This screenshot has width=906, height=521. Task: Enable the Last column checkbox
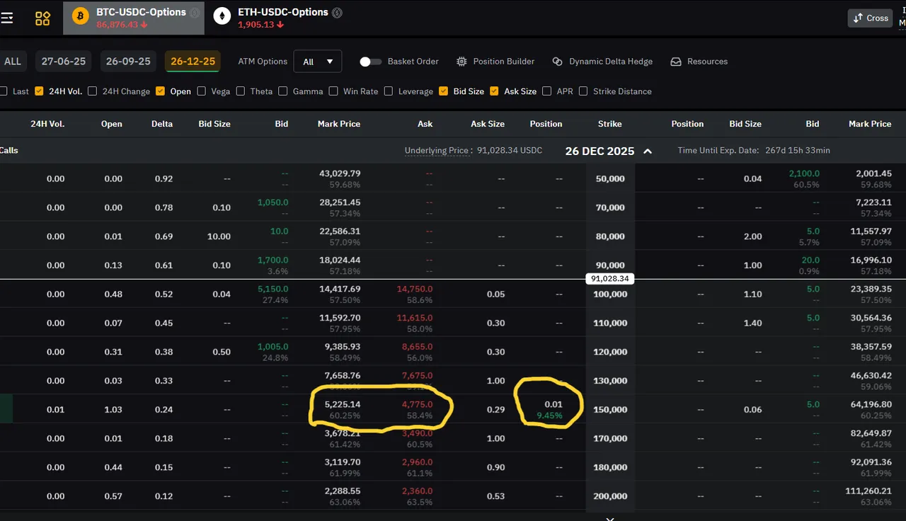[x=4, y=91]
